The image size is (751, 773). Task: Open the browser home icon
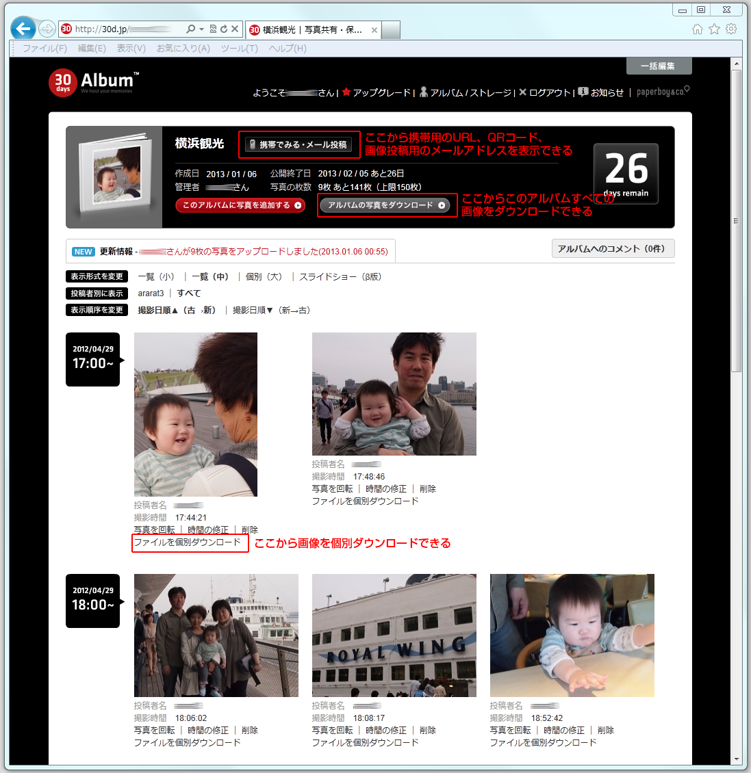click(x=697, y=29)
